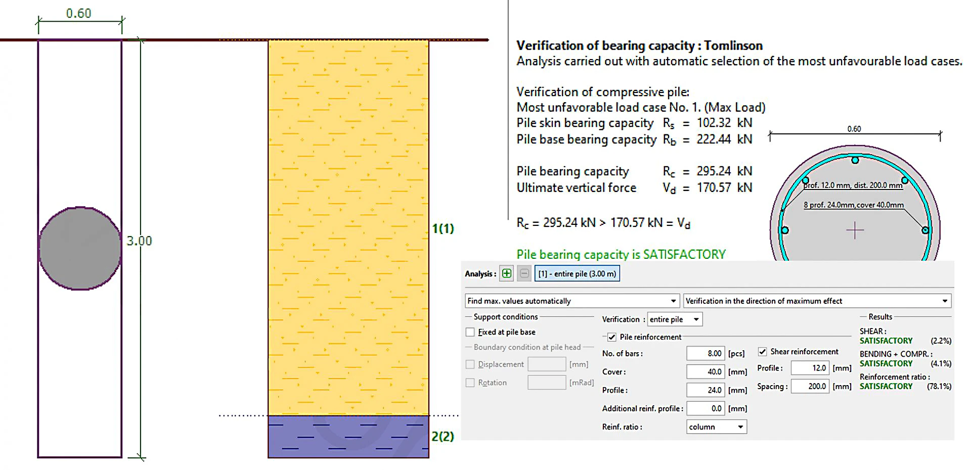The width and height of the screenshot is (971, 470).
Task: Click the blue bottom soil layer
Action: [x=348, y=437]
